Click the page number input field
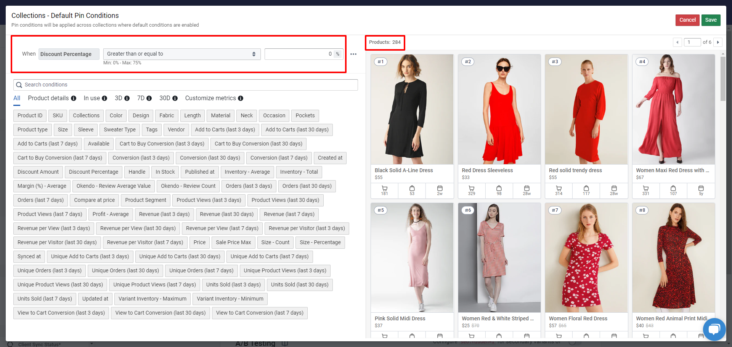 click(692, 42)
